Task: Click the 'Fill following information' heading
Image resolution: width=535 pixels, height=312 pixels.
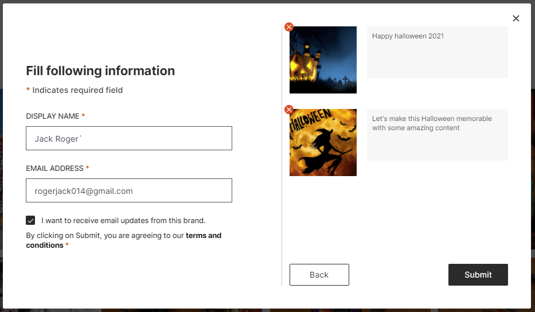Action: pyautogui.click(x=100, y=71)
